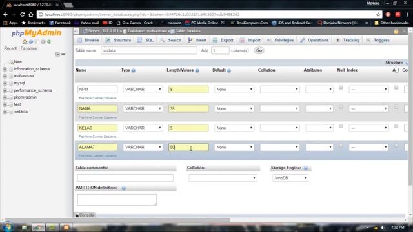Select the mahasiswa database
The image size is (413, 232).
pyautogui.click(x=24, y=76)
